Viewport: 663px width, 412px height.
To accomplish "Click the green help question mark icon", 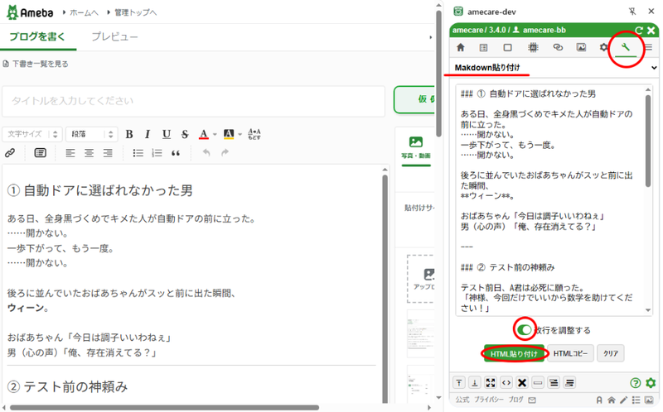I will point(636,382).
